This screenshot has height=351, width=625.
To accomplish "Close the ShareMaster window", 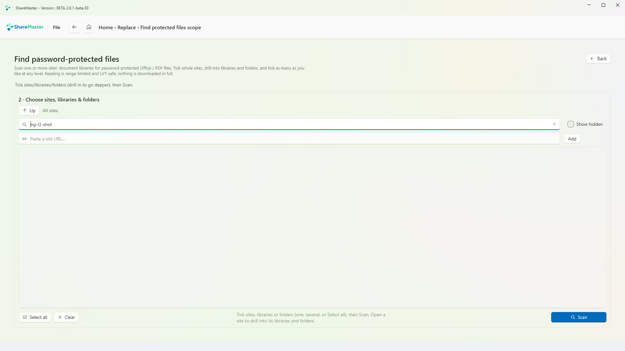I will click(618, 5).
